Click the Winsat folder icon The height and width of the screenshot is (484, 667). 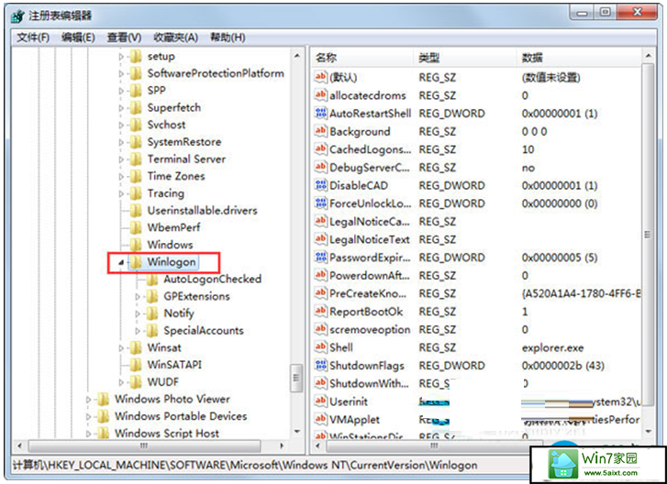136,347
